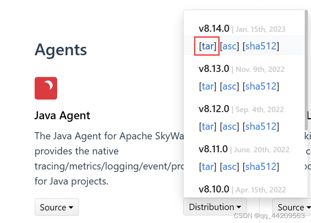This screenshot has height=223, width=311.
Task: Open the v8.12.0 asc signature link
Action: (x=229, y=126)
